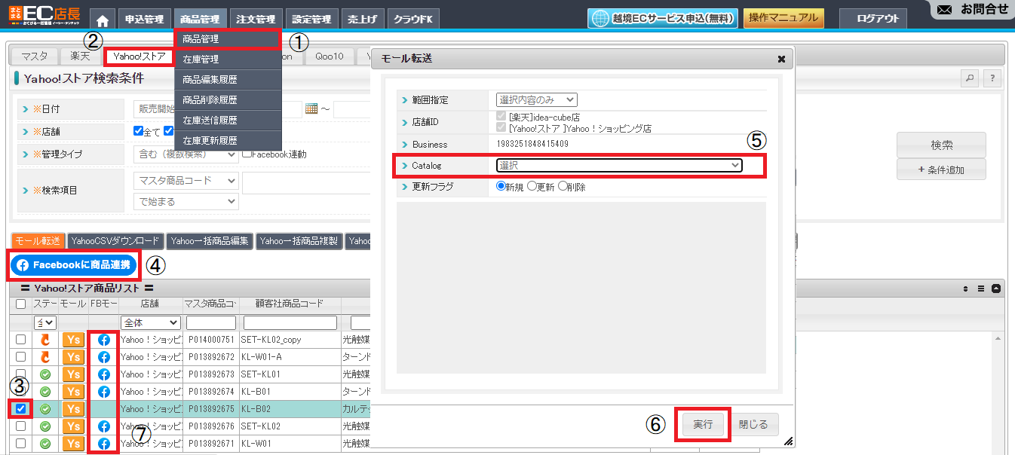
Task: Click Ys mall icon for KL-B01 row
Action: [x=73, y=392]
